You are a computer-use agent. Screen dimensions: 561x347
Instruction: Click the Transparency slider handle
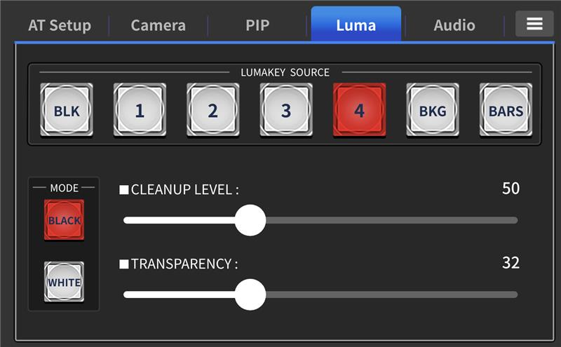point(250,294)
